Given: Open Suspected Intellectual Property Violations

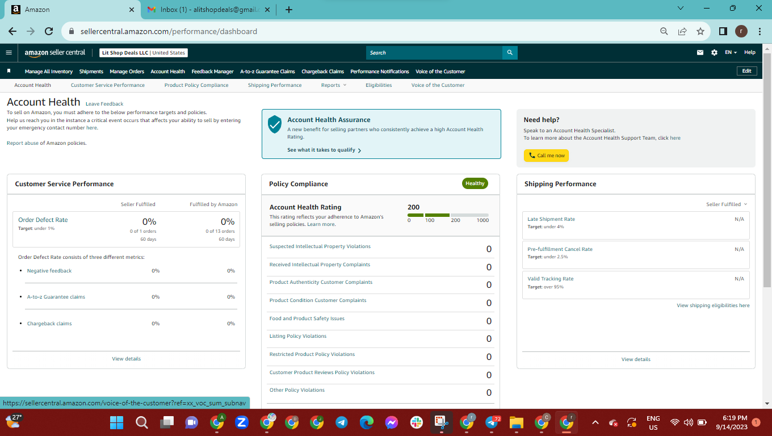Looking at the screenshot, I should (320, 246).
